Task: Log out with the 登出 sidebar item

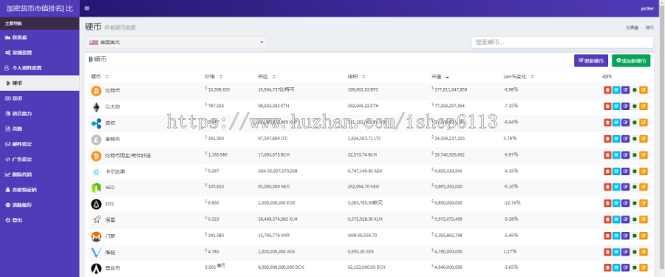Action: [x=39, y=220]
